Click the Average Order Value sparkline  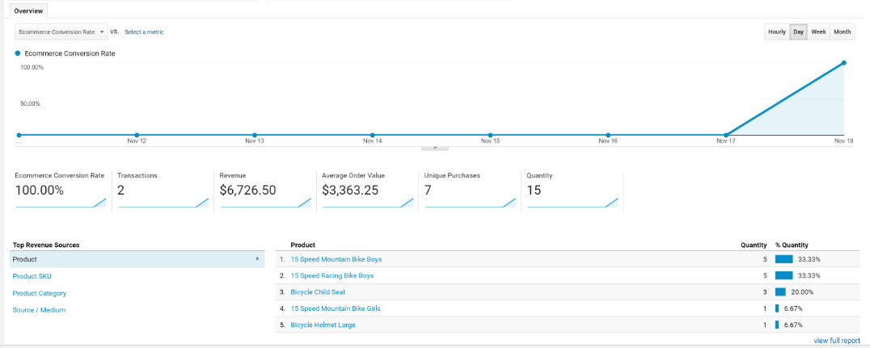tap(366, 203)
